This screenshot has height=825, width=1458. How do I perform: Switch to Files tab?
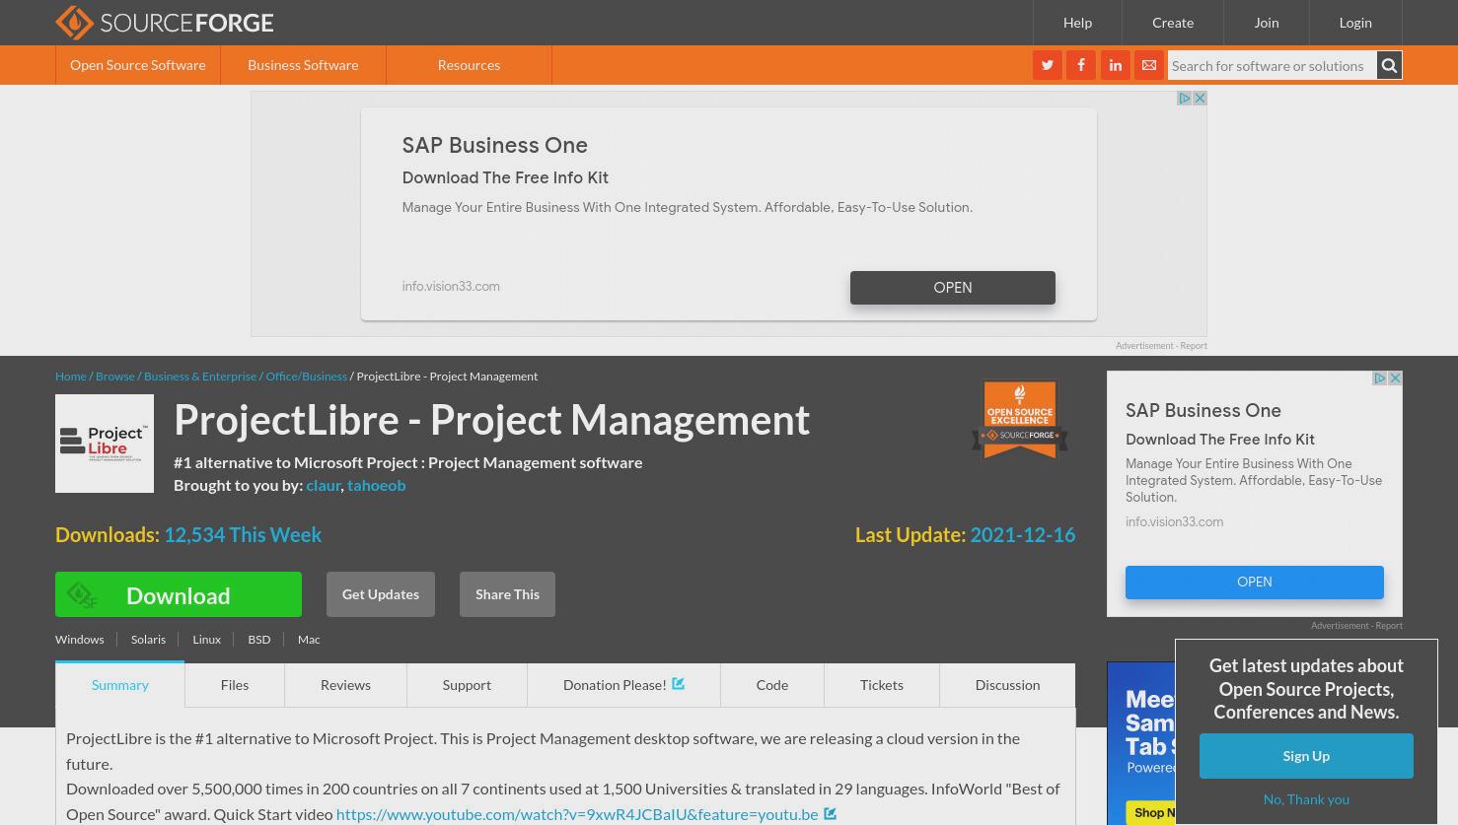click(x=235, y=685)
